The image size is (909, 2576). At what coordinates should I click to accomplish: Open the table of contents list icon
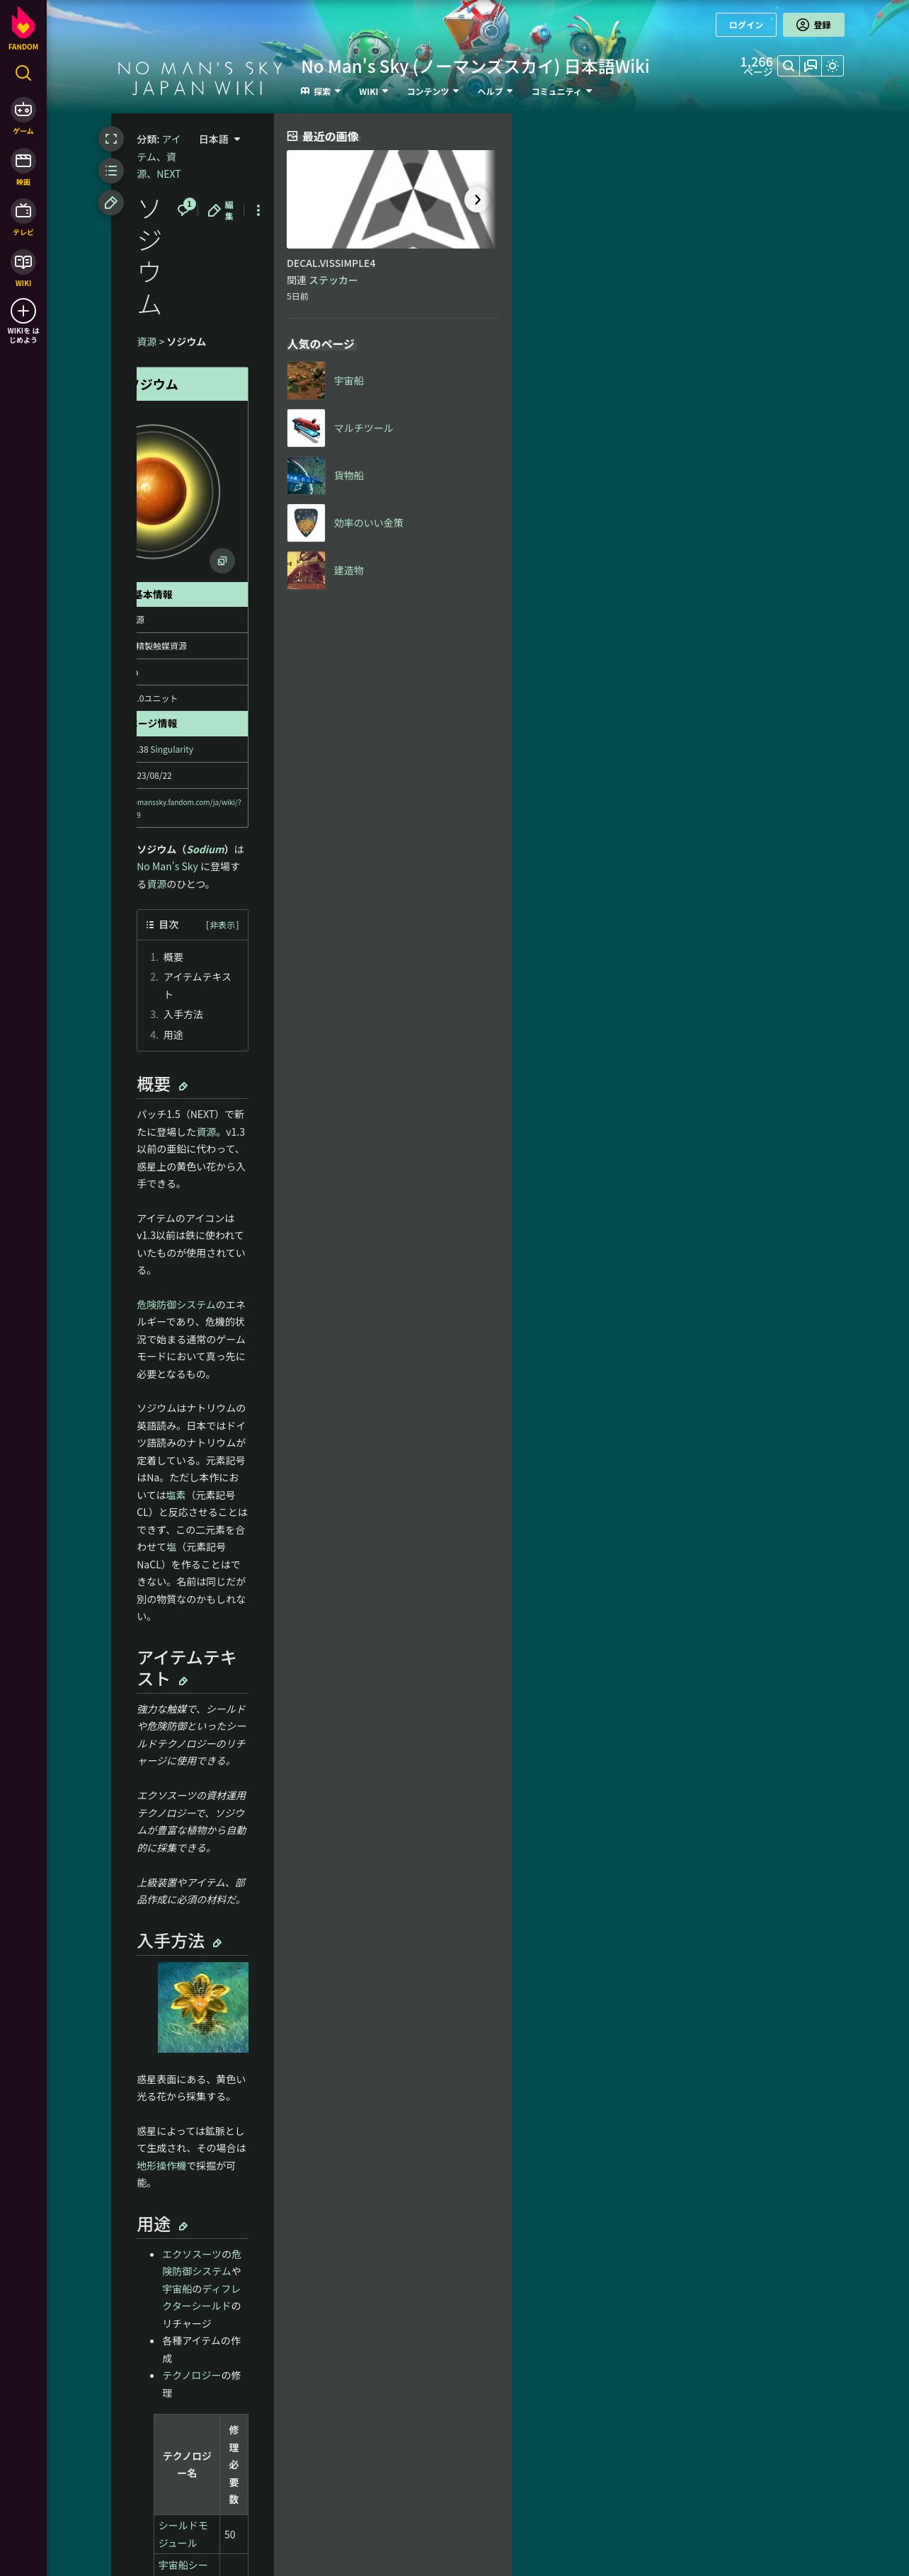[111, 171]
